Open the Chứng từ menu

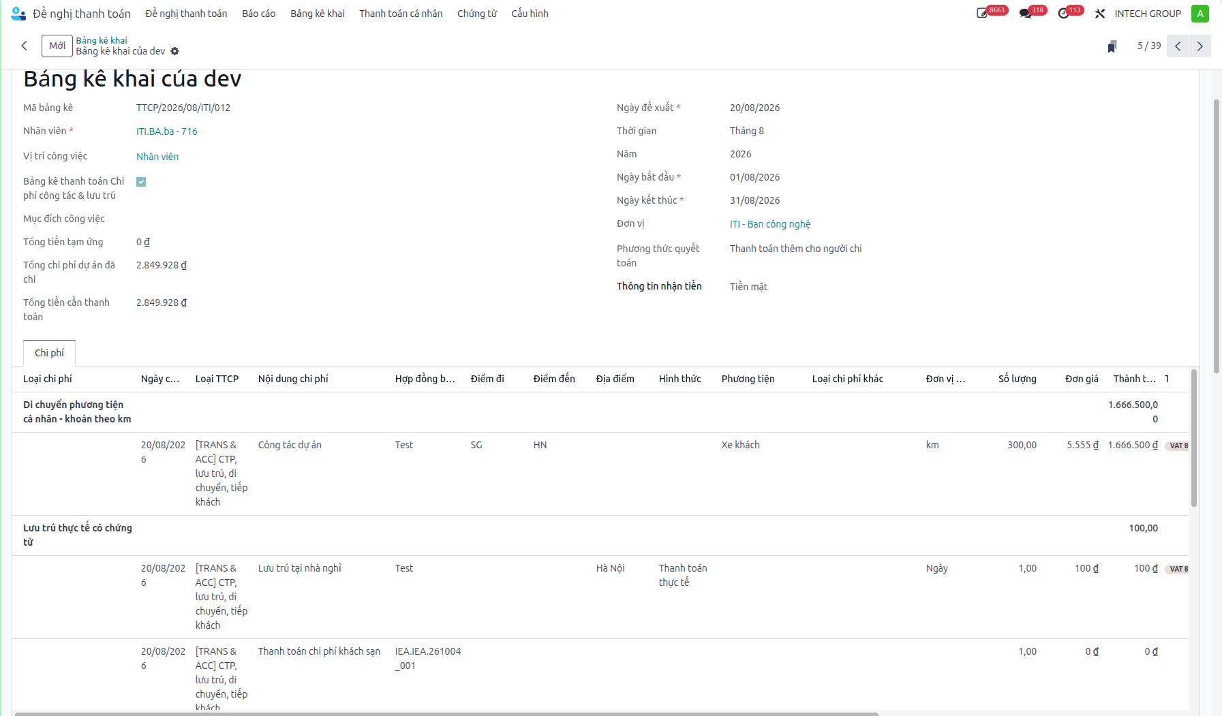point(477,14)
